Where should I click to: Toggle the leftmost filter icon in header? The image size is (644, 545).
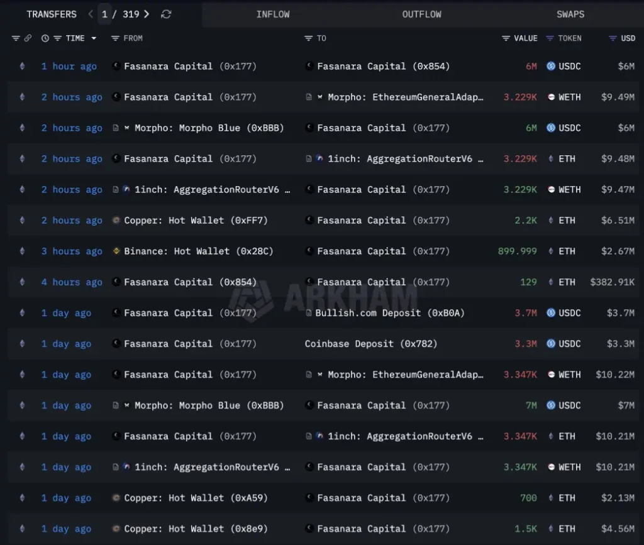14,38
